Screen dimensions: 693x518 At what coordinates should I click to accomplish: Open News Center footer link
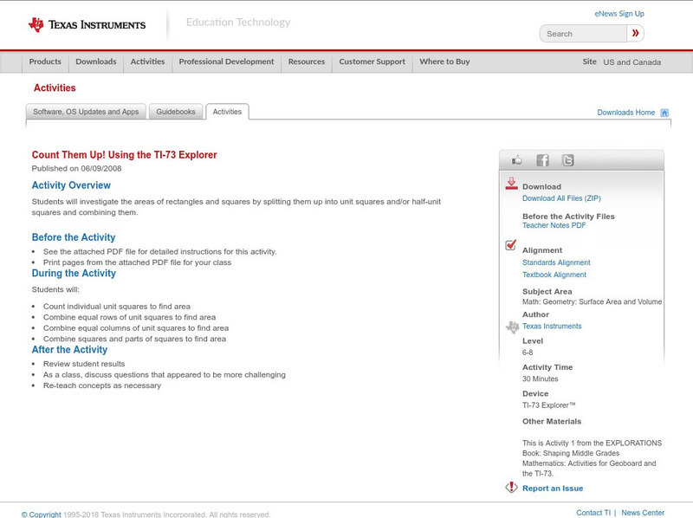(643, 513)
